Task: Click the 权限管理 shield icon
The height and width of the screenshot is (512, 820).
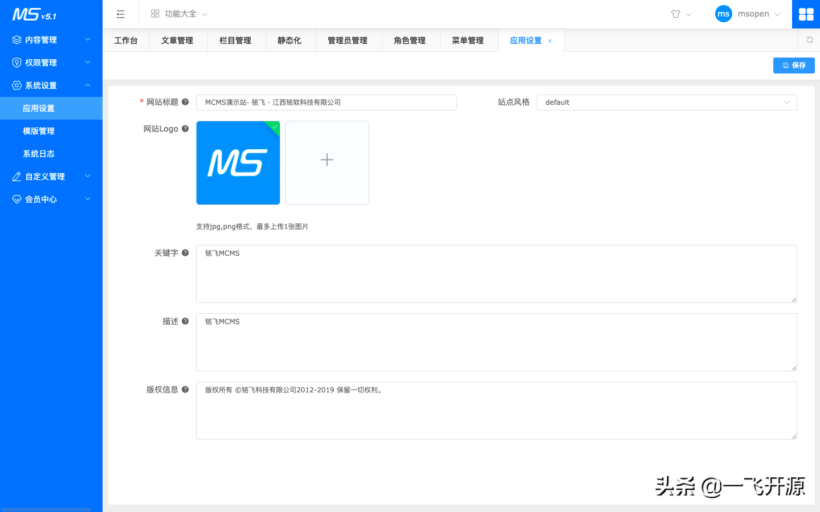Action: pos(16,62)
